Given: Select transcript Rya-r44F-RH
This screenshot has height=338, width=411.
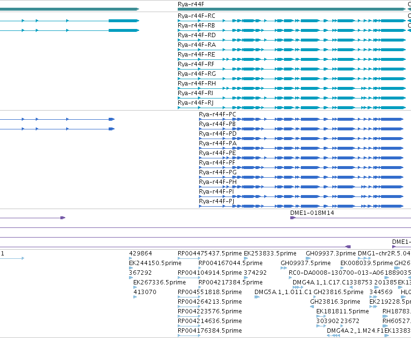Looking at the screenshot, I should click(x=197, y=84).
